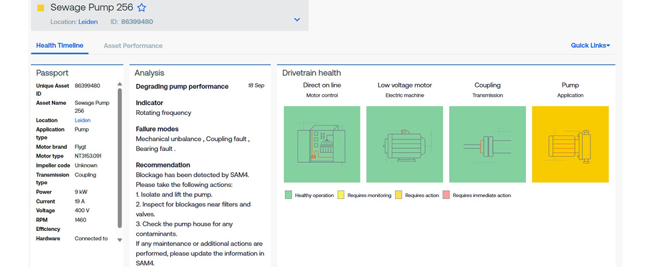The width and height of the screenshot is (654, 267).
Task: Select the Low voltage motor tile
Action: 404,144
